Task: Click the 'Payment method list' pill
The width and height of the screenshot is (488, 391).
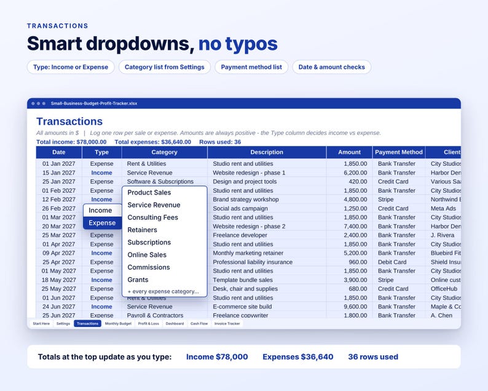Action: click(251, 67)
